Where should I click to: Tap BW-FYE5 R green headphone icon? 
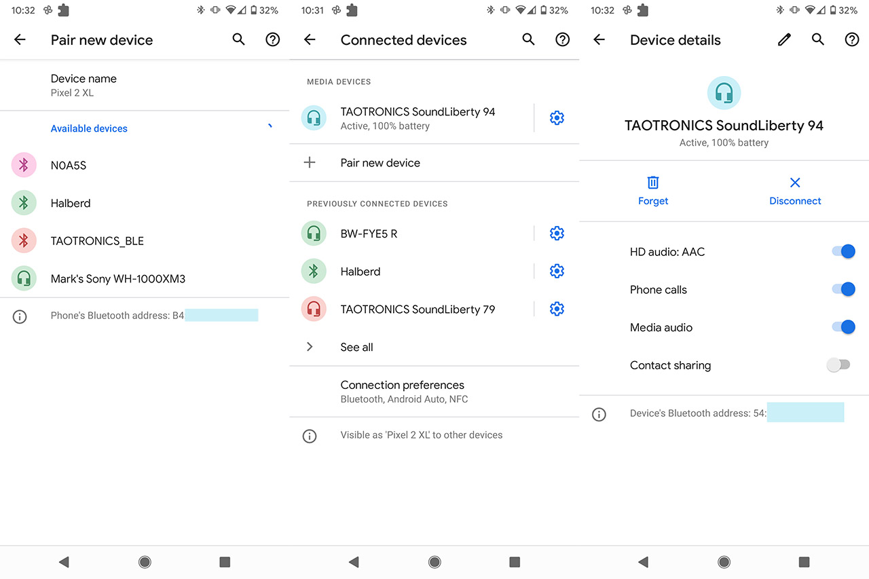coord(314,234)
